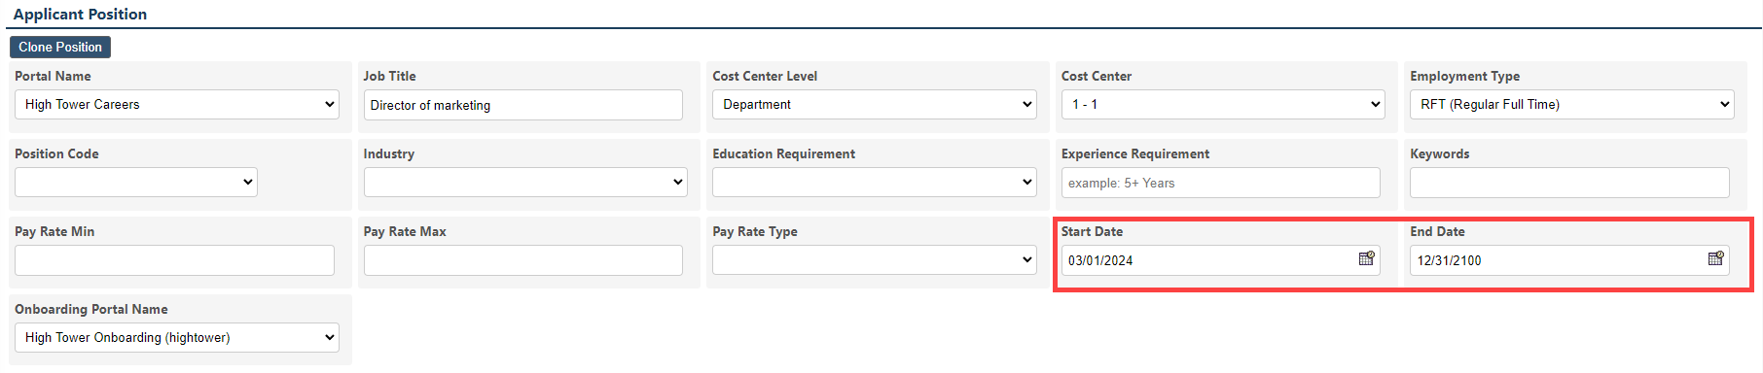
Task: Open the End Date calendar picker icon
Action: click(1716, 258)
